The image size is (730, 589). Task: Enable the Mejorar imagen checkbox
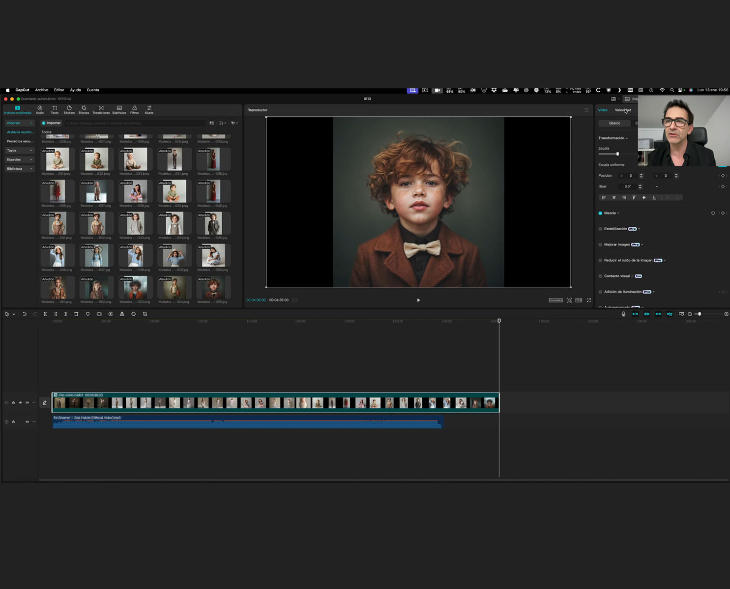(600, 245)
